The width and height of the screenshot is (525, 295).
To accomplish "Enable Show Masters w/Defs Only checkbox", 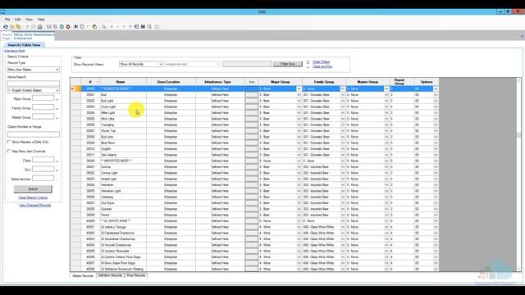I will click(x=9, y=142).
